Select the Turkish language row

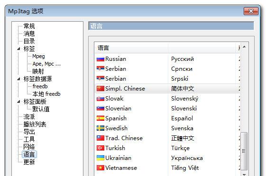pyautogui.click(x=167, y=148)
